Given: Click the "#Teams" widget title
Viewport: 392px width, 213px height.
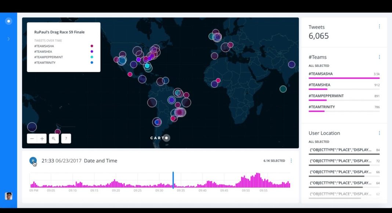Looking at the screenshot, I should point(317,57).
